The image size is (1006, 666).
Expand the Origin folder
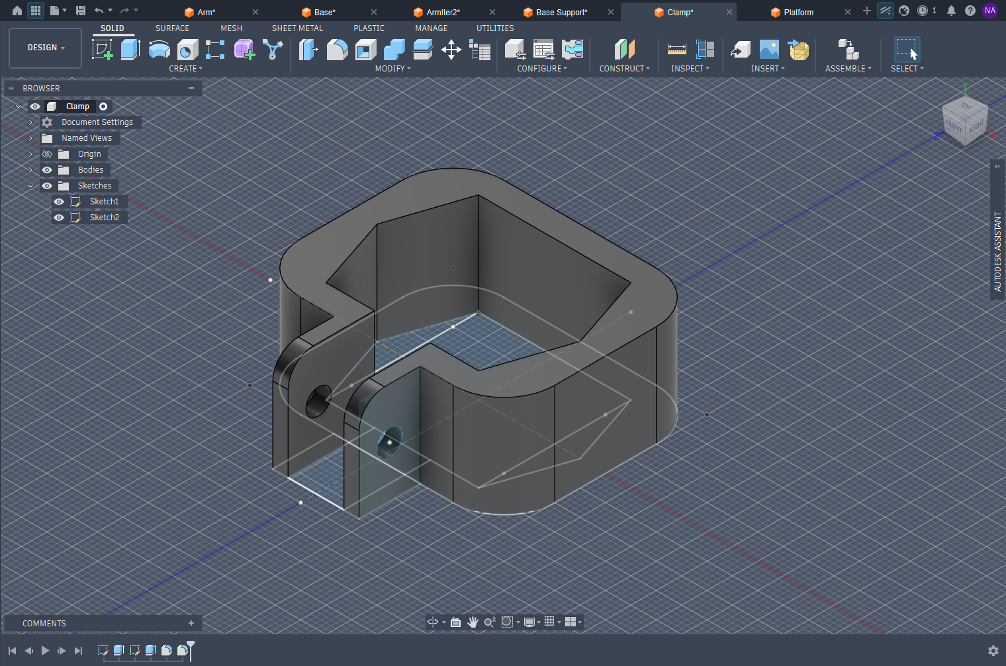coord(30,154)
